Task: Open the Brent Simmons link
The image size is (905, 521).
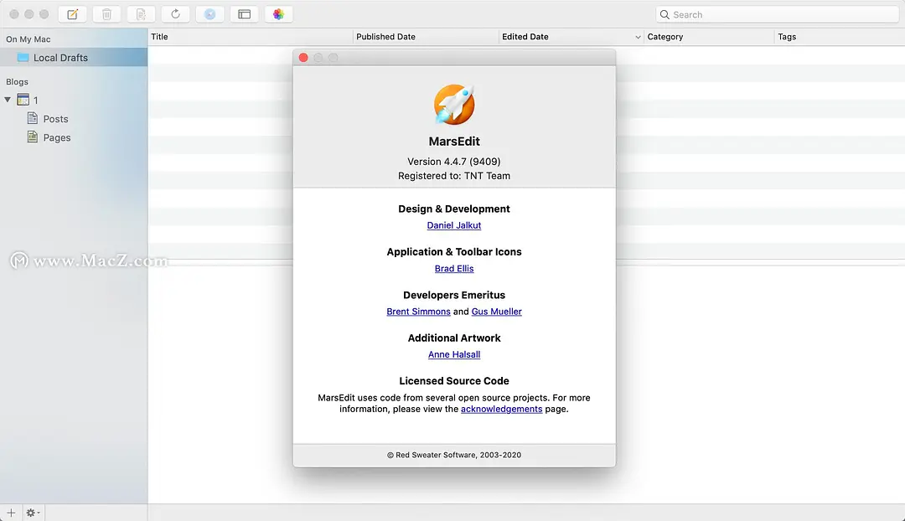Action: tap(418, 312)
